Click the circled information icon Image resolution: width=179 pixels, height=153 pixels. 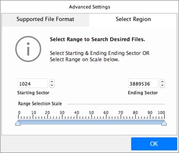tap(28, 49)
